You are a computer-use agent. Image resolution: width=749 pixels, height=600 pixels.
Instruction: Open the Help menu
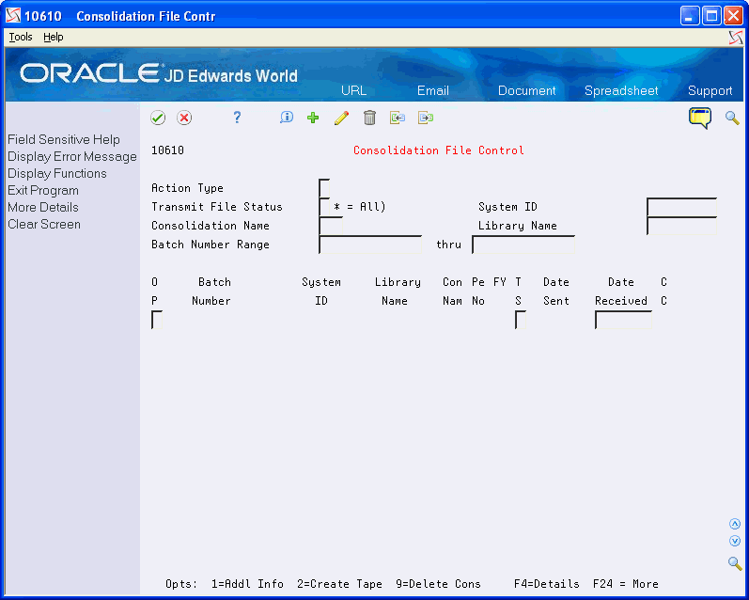[x=53, y=37]
